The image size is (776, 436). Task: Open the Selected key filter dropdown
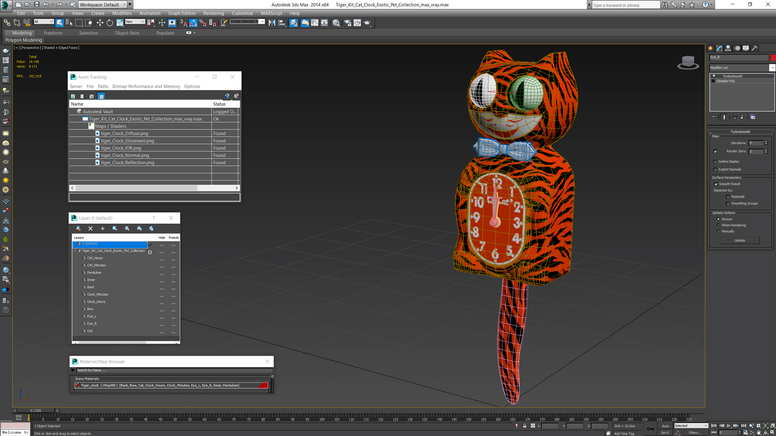[x=691, y=426]
